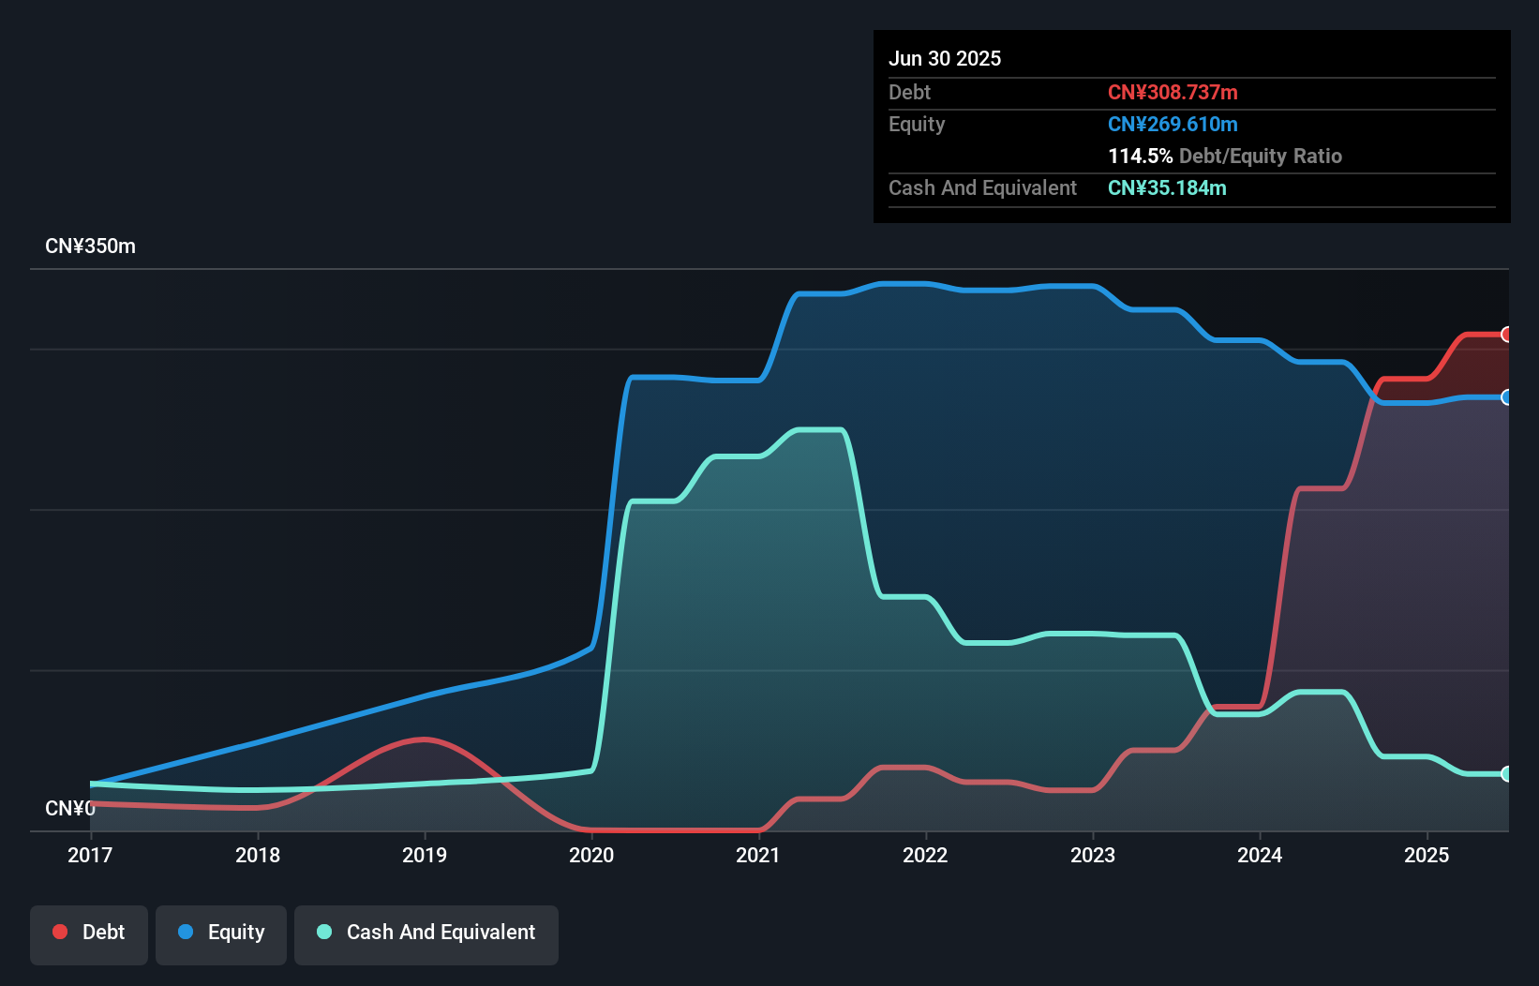Select the teal endpoint marker on the Cash line
This screenshot has height=986, width=1539.
(x=1507, y=774)
